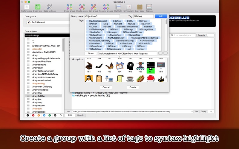This screenshot has height=149, width=239.
Task: Add a snippet with the black plus icon
Action: [x=28, y=115]
